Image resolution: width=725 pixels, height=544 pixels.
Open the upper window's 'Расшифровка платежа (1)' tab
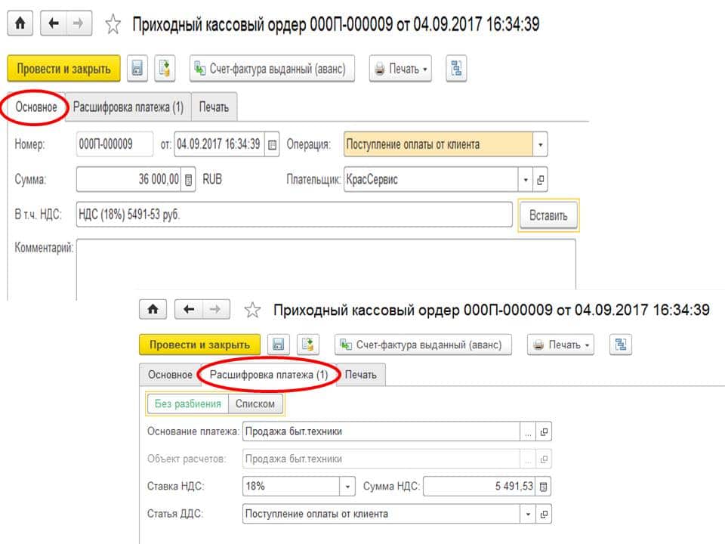(x=128, y=107)
